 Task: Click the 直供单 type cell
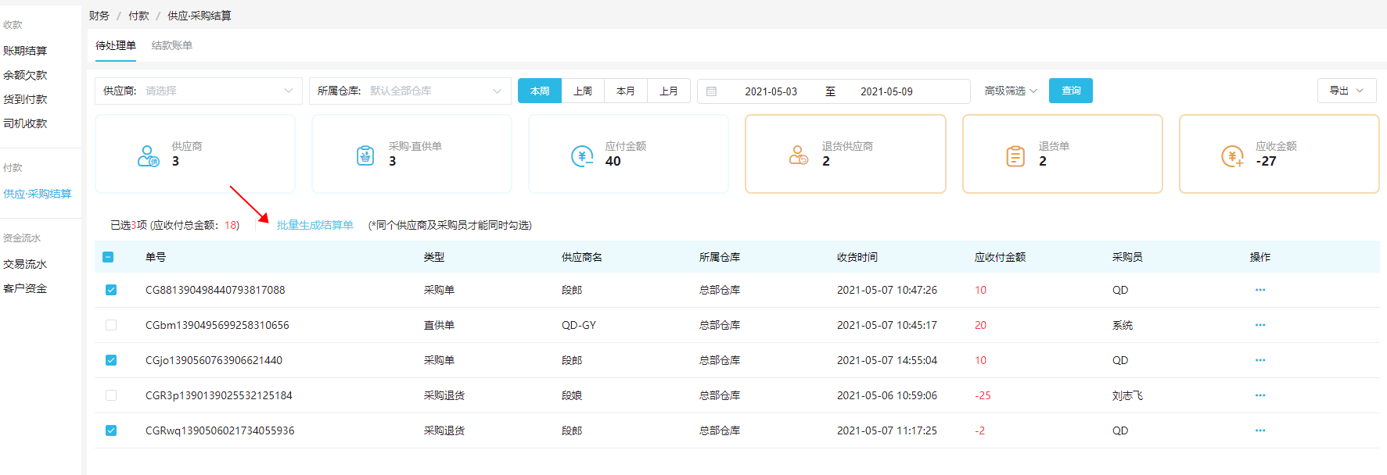tap(439, 325)
